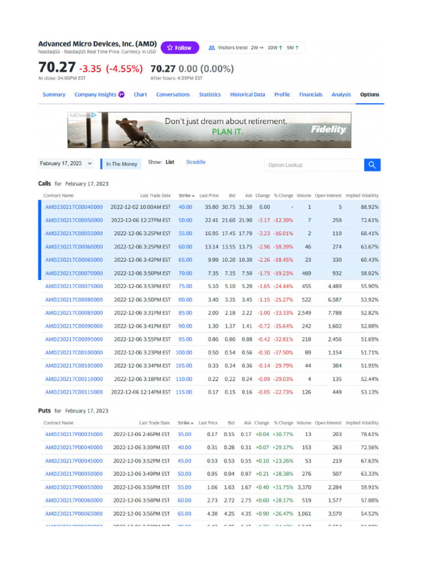426x568 pixels.
Task: Click the AdChoices icon on the ad
Action: 94,115
